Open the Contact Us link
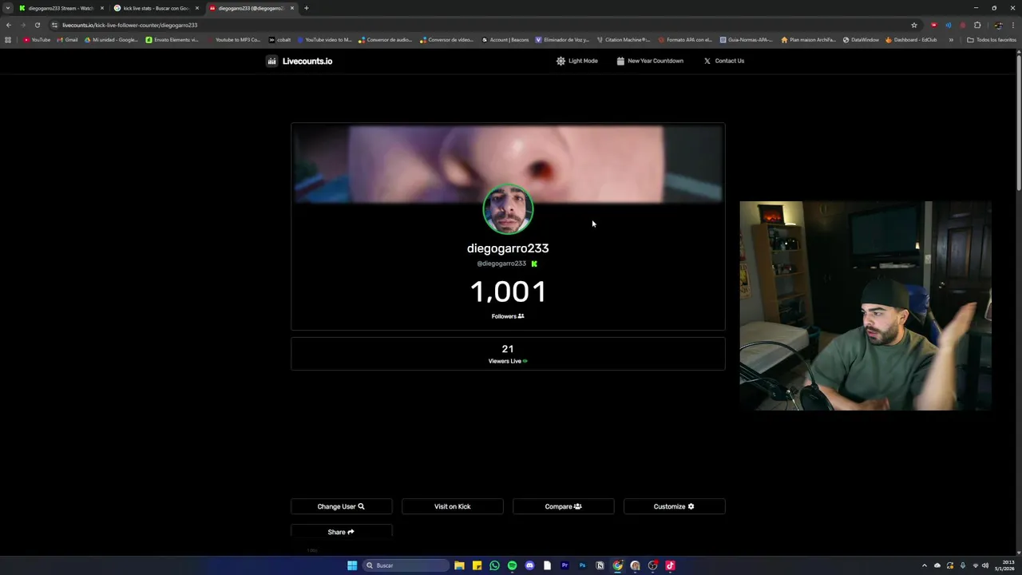 [x=724, y=61]
